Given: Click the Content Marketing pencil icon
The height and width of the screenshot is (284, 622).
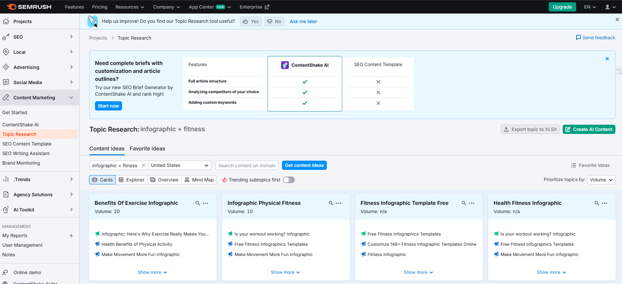Looking at the screenshot, I should coord(6,98).
